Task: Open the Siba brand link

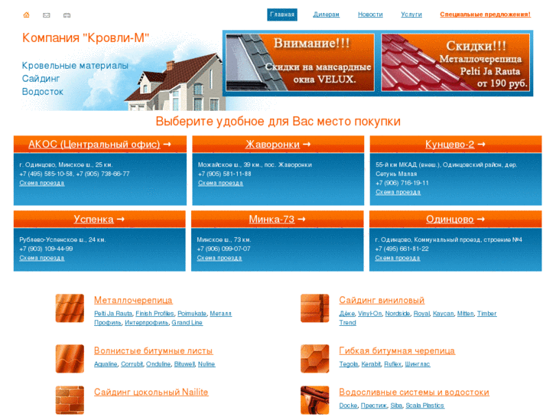Action: [x=396, y=406]
